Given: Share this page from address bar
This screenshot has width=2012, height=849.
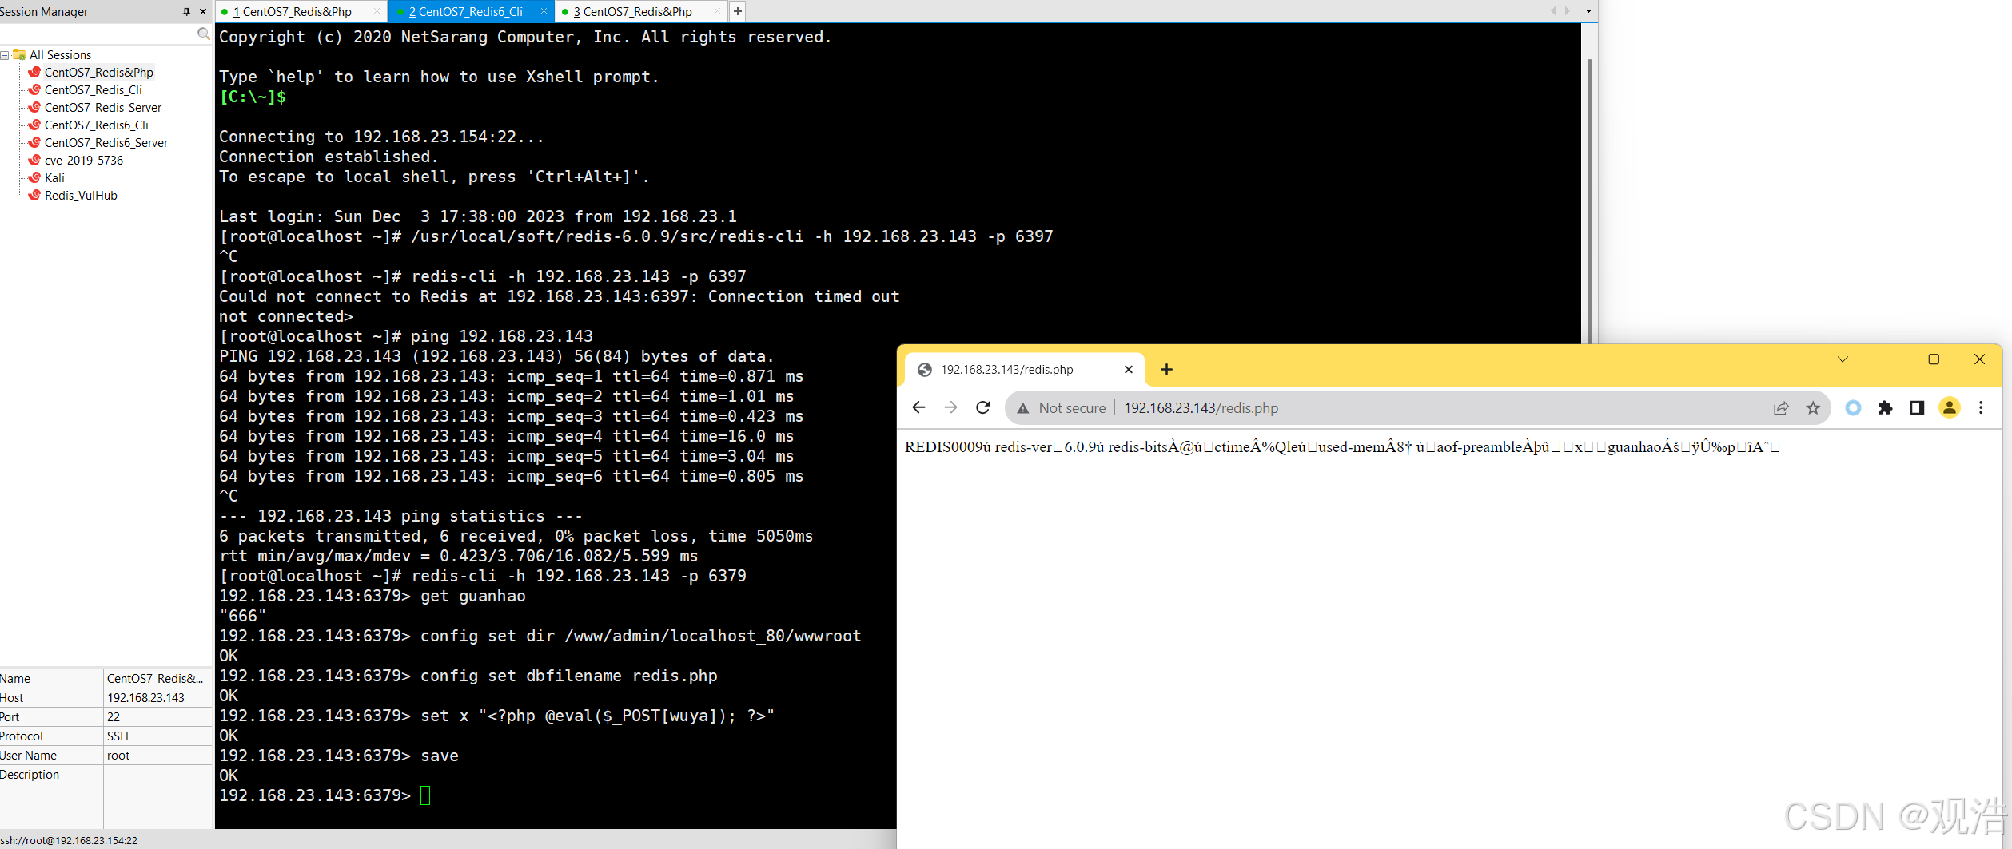Looking at the screenshot, I should 1781,408.
